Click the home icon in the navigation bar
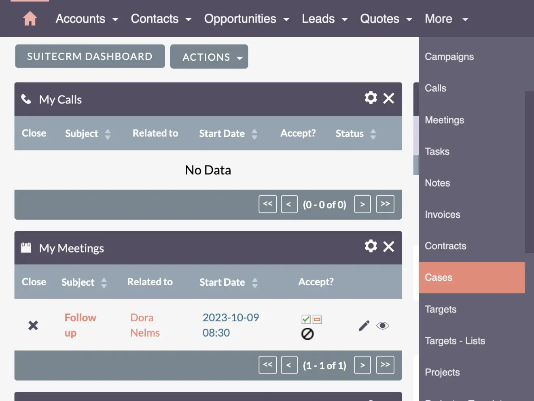 [x=30, y=19]
